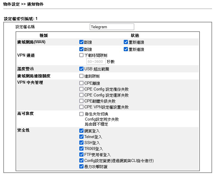Click the 溫度警示 row label
215x175 pixels.
point(26,69)
